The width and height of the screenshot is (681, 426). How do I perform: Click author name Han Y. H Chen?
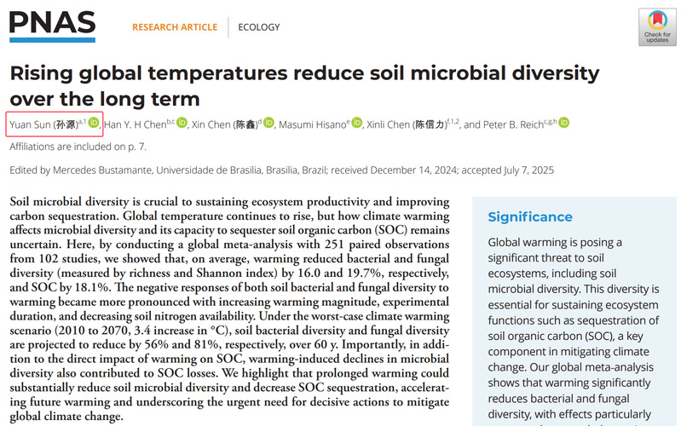tap(135, 125)
